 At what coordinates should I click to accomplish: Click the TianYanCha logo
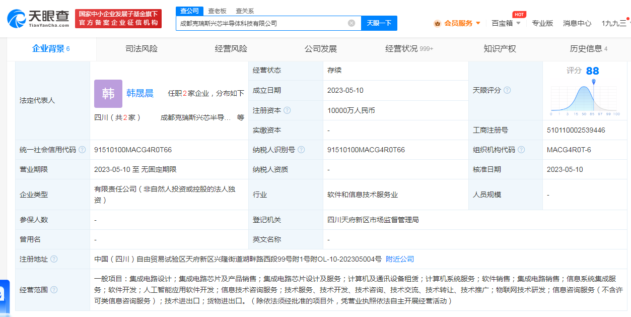[38, 18]
